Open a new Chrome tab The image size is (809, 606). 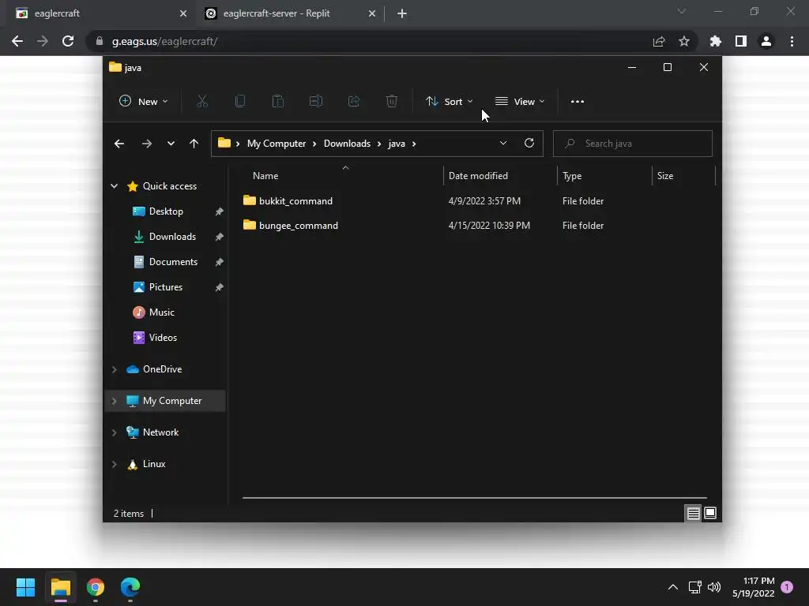[402, 14]
